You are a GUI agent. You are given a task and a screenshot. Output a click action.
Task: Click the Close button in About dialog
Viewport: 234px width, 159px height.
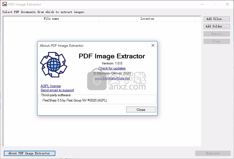click(x=141, y=110)
